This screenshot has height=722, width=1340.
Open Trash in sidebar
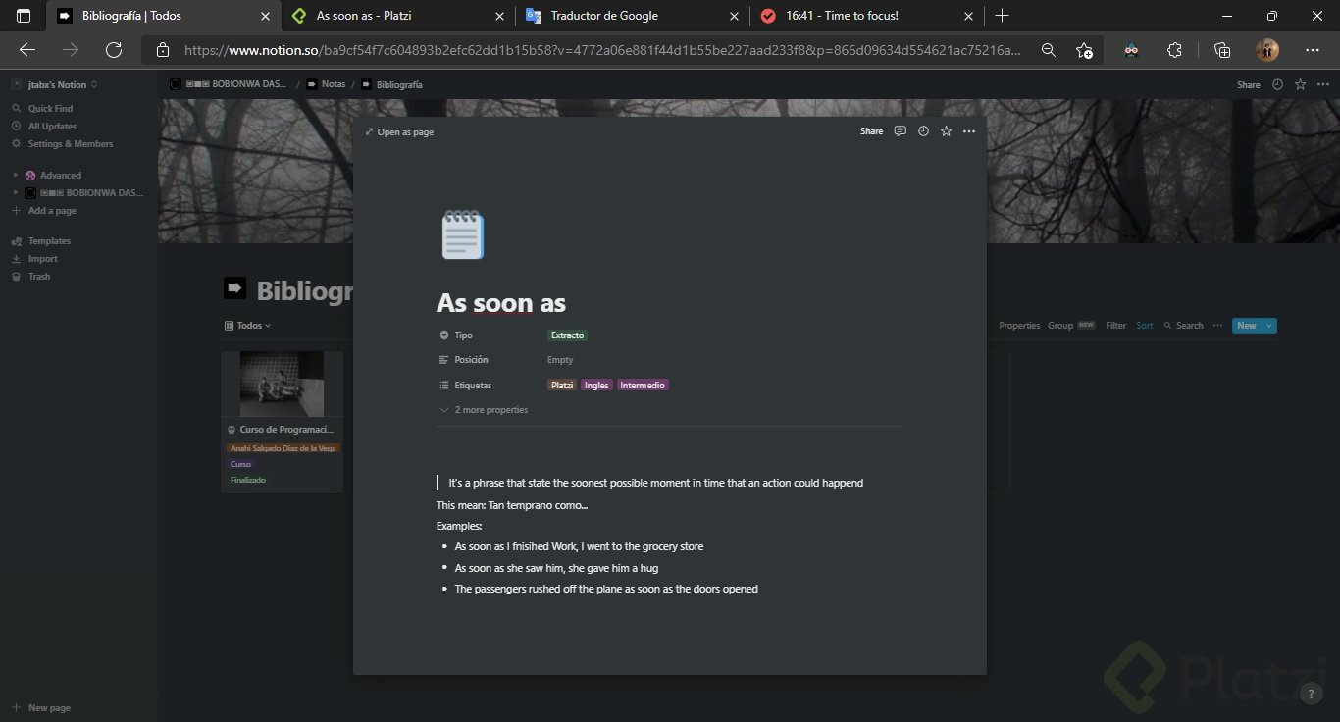39,277
